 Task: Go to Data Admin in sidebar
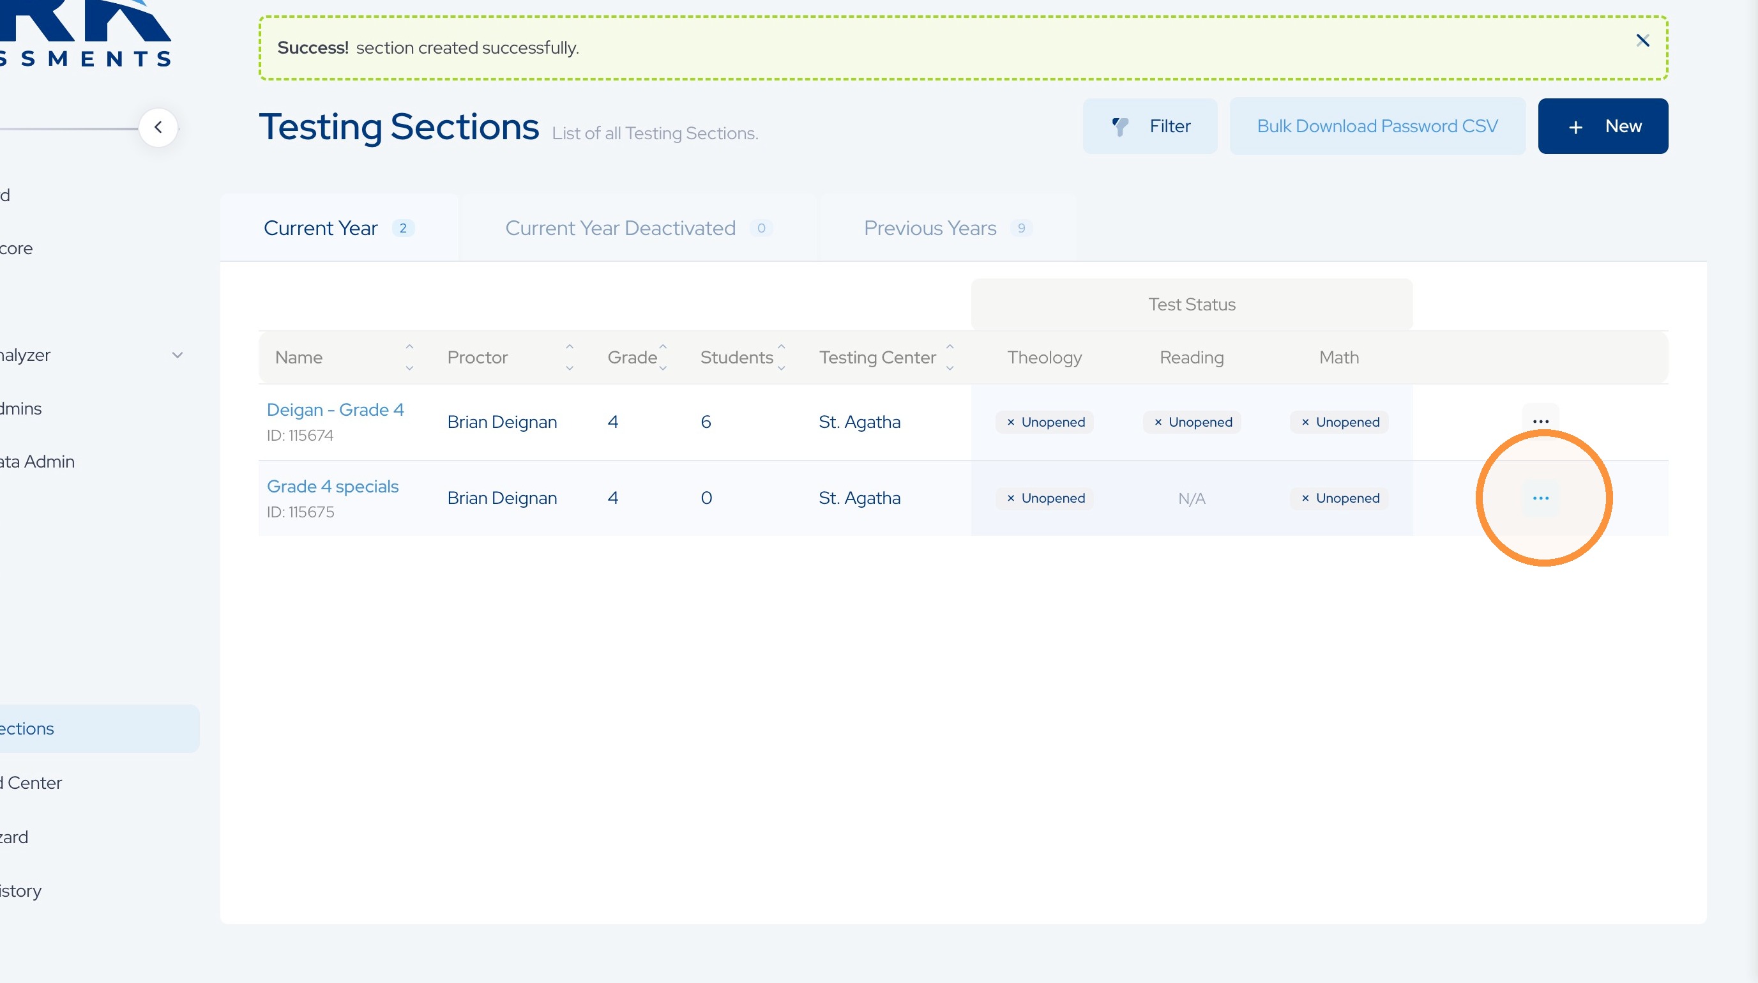pos(38,461)
